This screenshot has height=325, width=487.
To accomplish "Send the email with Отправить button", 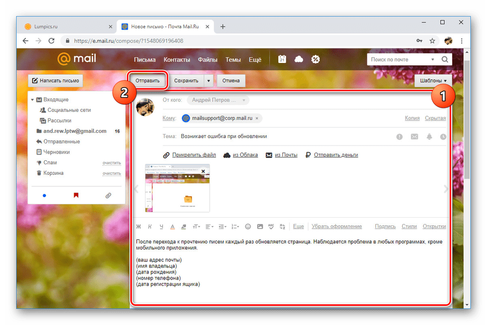I will (x=147, y=80).
